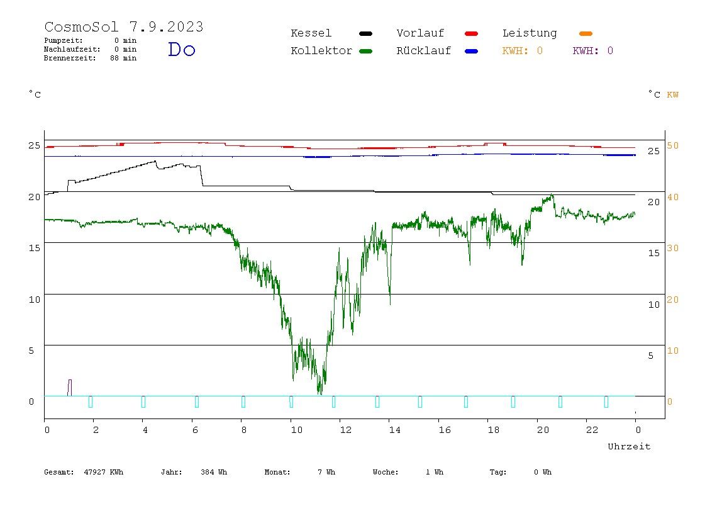Click the 'Tag: 0 Wh' value
This screenshot has height=511, width=722.
click(520, 472)
